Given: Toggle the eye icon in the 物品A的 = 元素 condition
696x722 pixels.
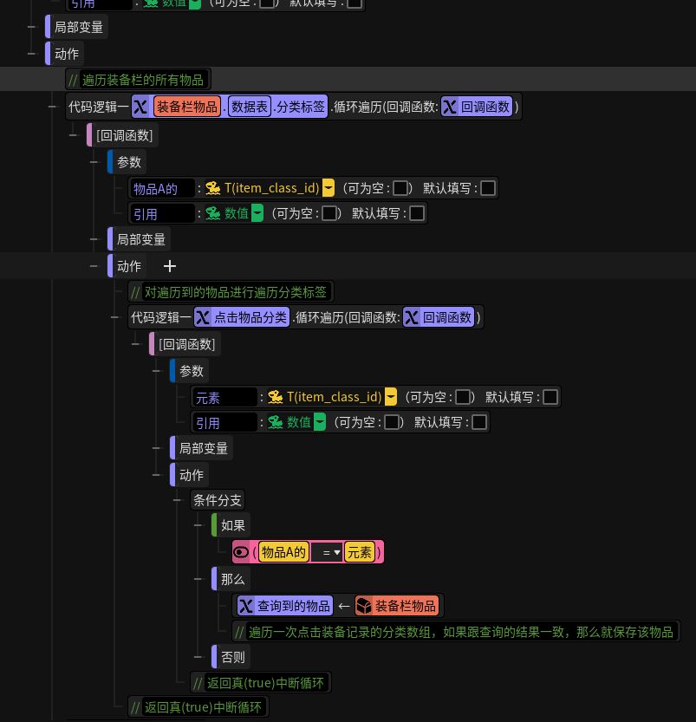Looking at the screenshot, I should pyautogui.click(x=241, y=552).
